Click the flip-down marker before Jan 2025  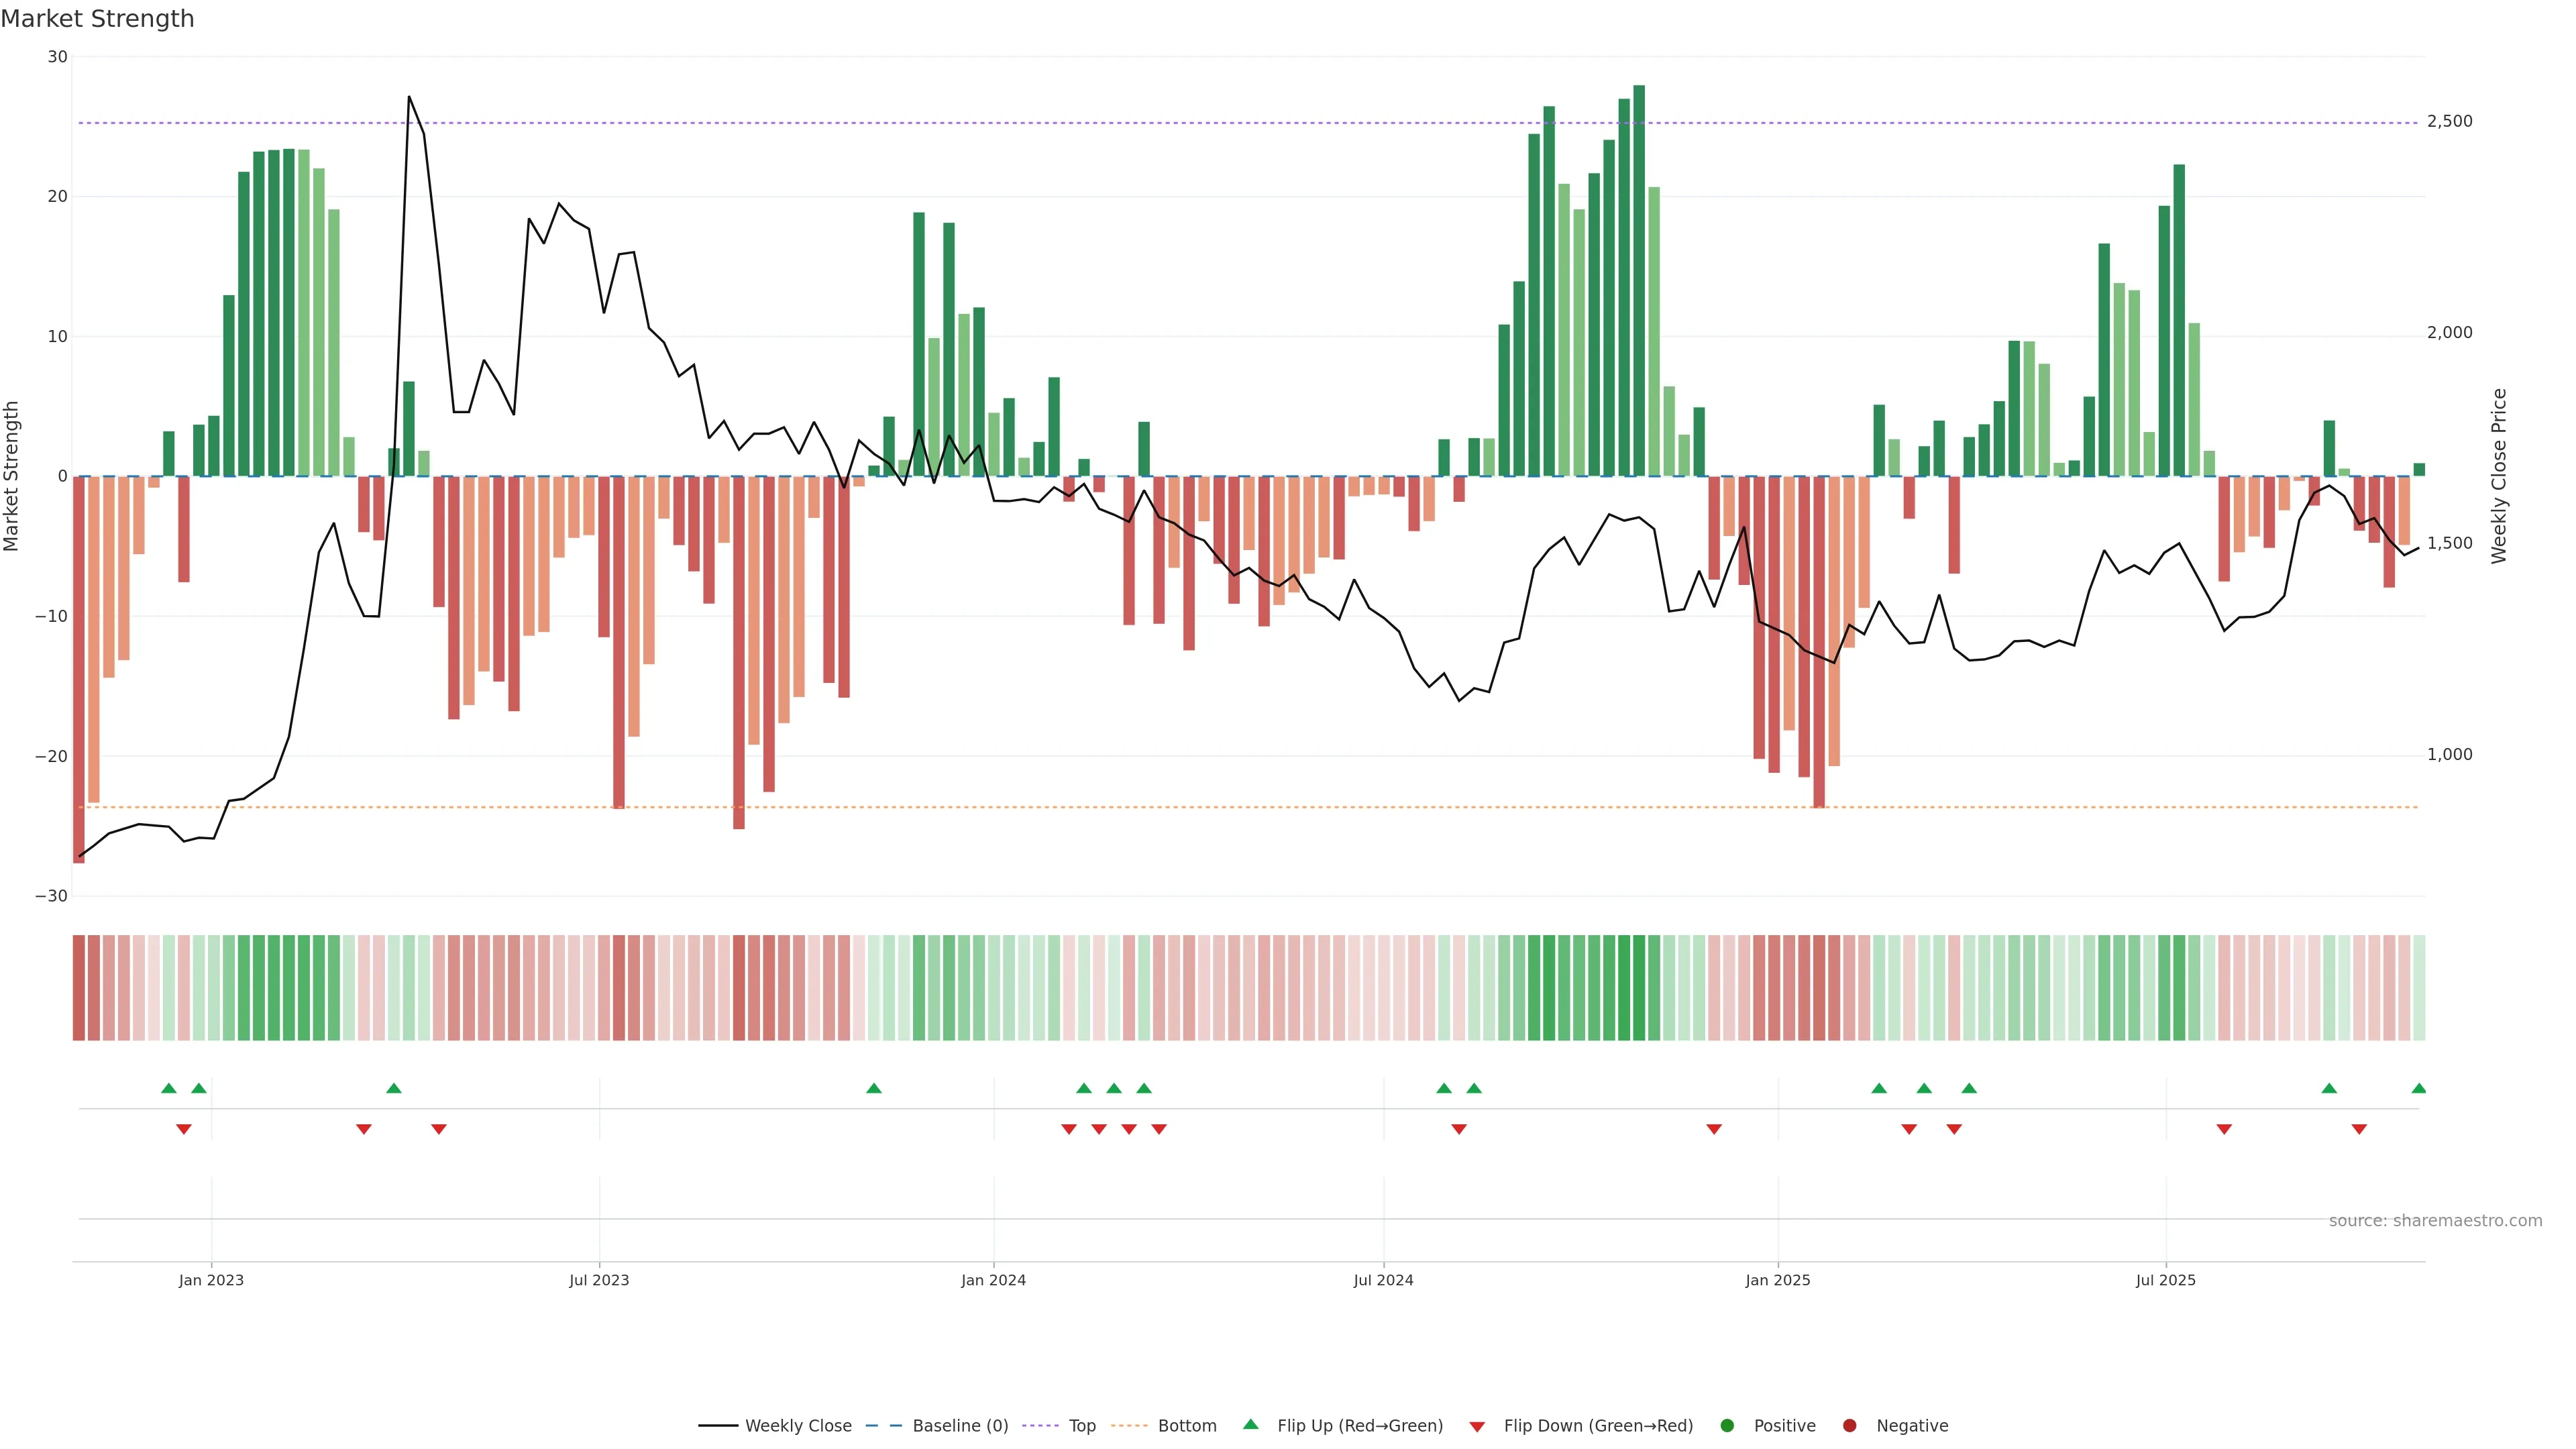(1714, 1129)
